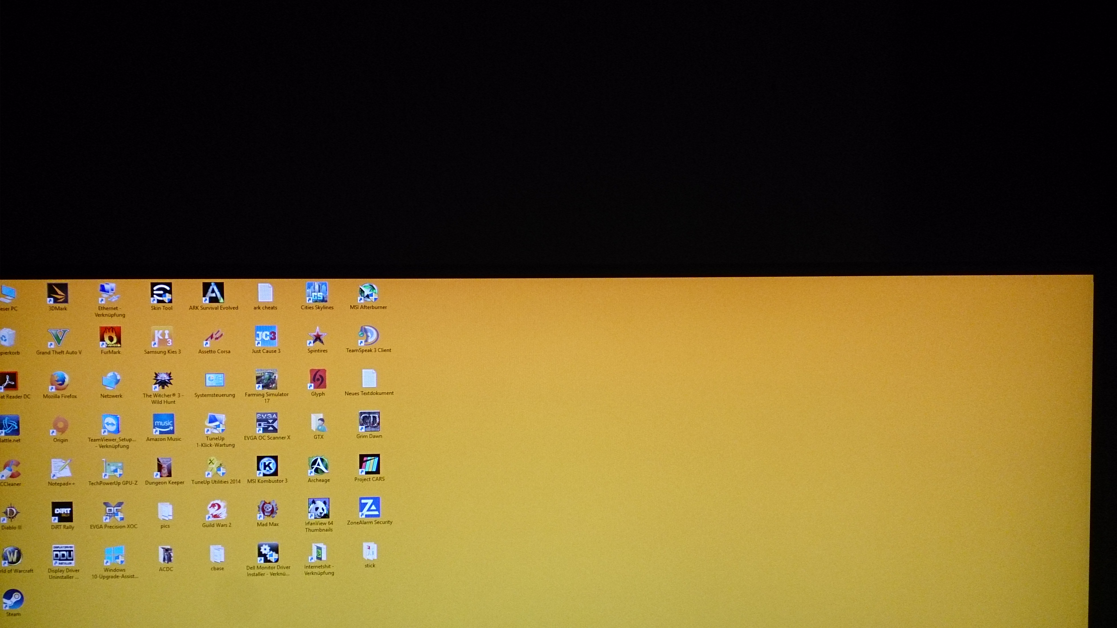
Task: Select the TeamSpeak 3 Client icon
Action: [368, 336]
